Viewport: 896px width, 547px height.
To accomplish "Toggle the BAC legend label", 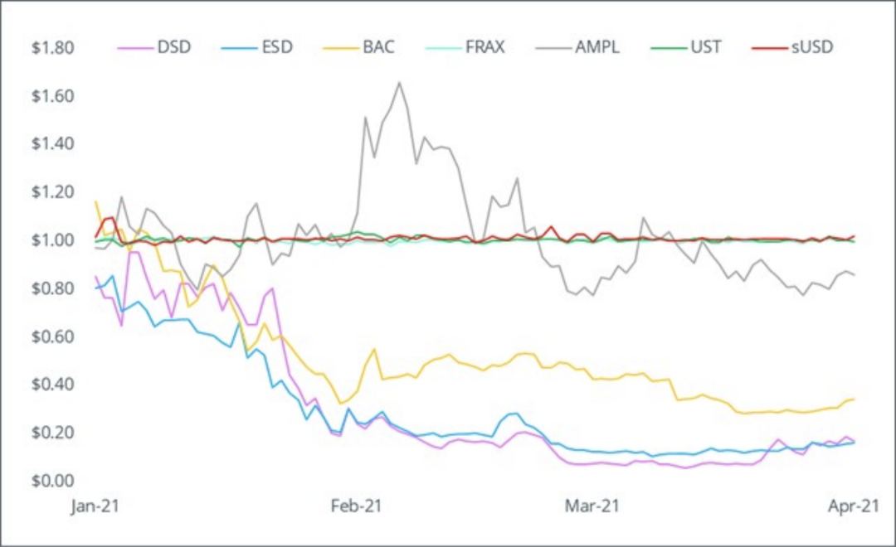I will tap(380, 47).
